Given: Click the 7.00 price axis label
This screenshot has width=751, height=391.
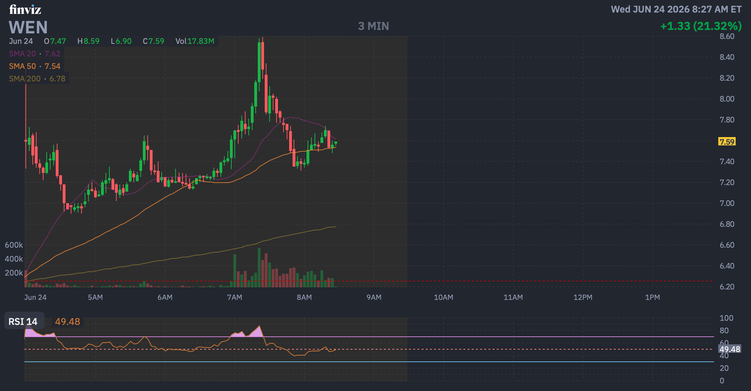Looking at the screenshot, I should [x=727, y=204].
